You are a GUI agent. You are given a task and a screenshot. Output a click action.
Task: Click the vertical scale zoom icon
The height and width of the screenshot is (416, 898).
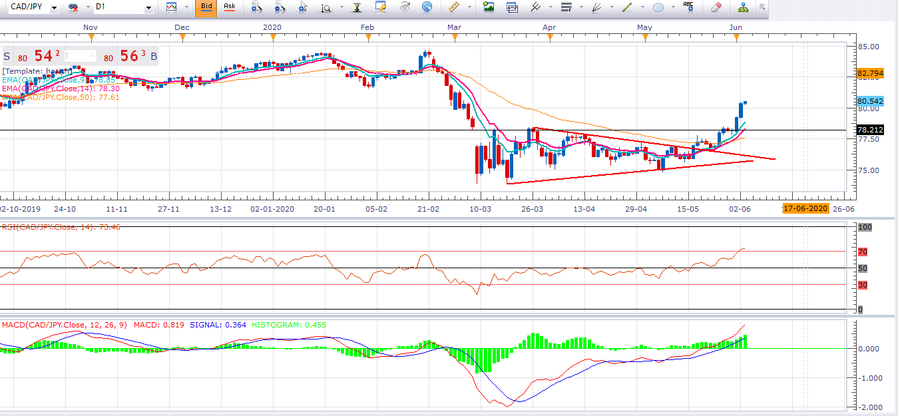tap(326, 8)
